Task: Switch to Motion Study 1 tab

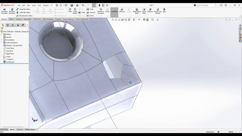Action: pyautogui.click(x=30, y=130)
